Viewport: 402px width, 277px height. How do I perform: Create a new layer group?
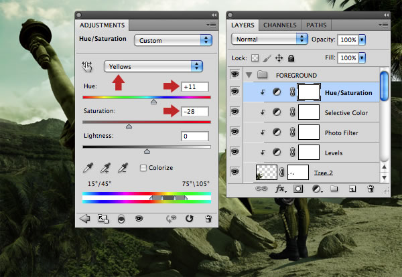pos(334,189)
